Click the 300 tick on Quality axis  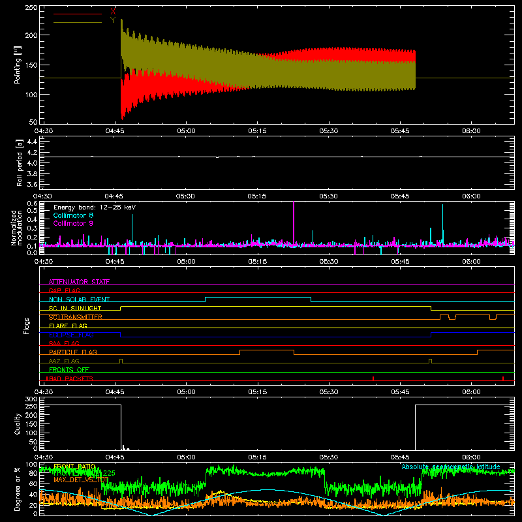(x=31, y=399)
